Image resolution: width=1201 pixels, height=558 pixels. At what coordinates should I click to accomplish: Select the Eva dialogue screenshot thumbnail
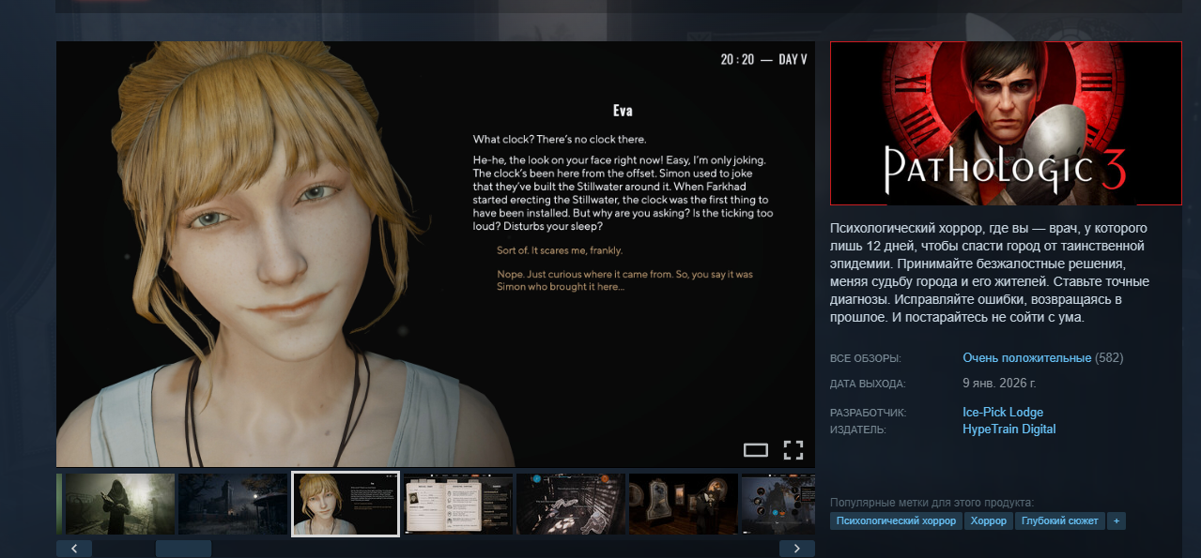[346, 505]
